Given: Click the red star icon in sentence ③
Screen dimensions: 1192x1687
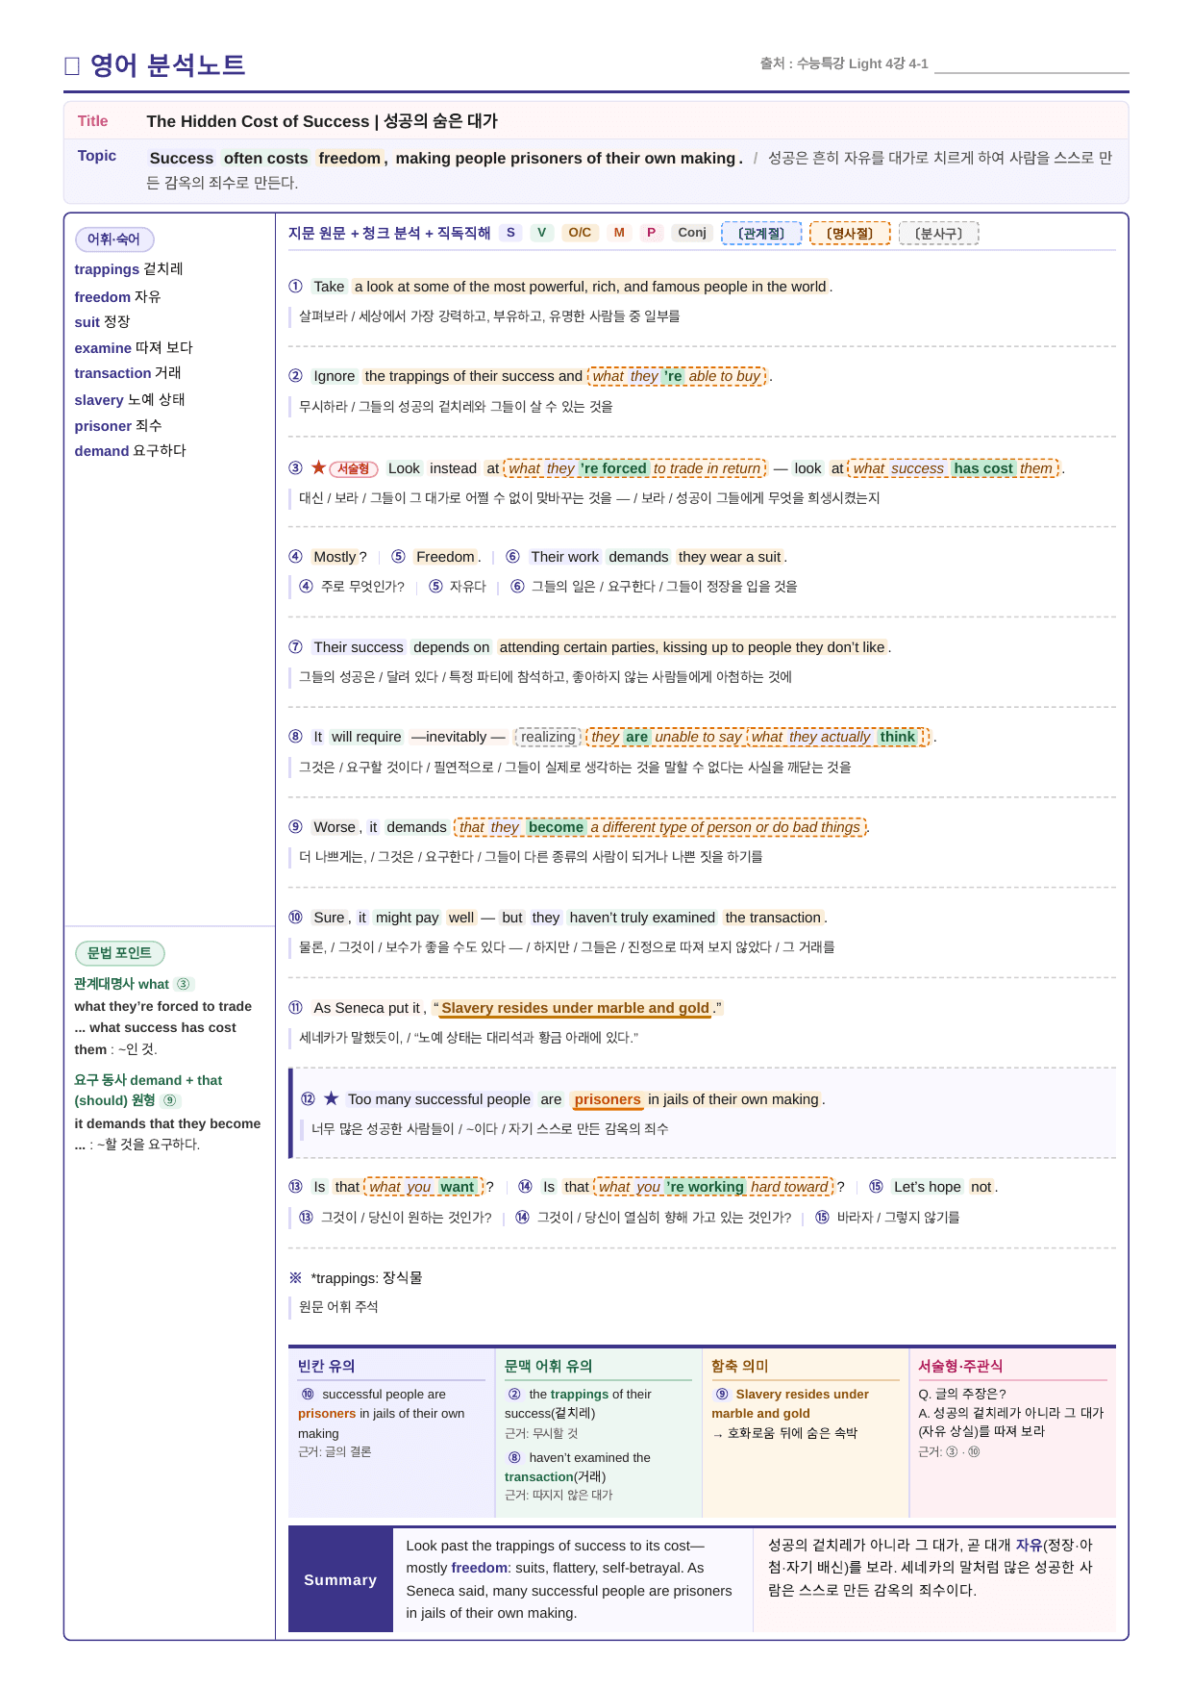Looking at the screenshot, I should pyautogui.click(x=318, y=467).
